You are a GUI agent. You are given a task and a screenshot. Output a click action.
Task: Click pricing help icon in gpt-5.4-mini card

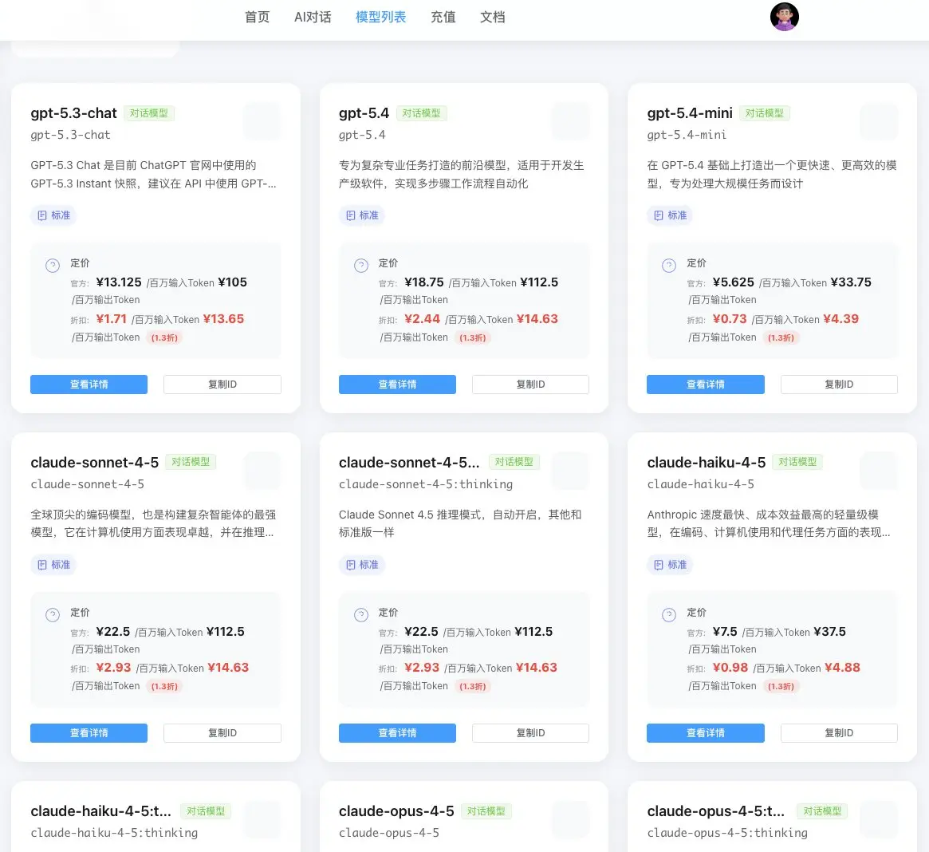669,266
